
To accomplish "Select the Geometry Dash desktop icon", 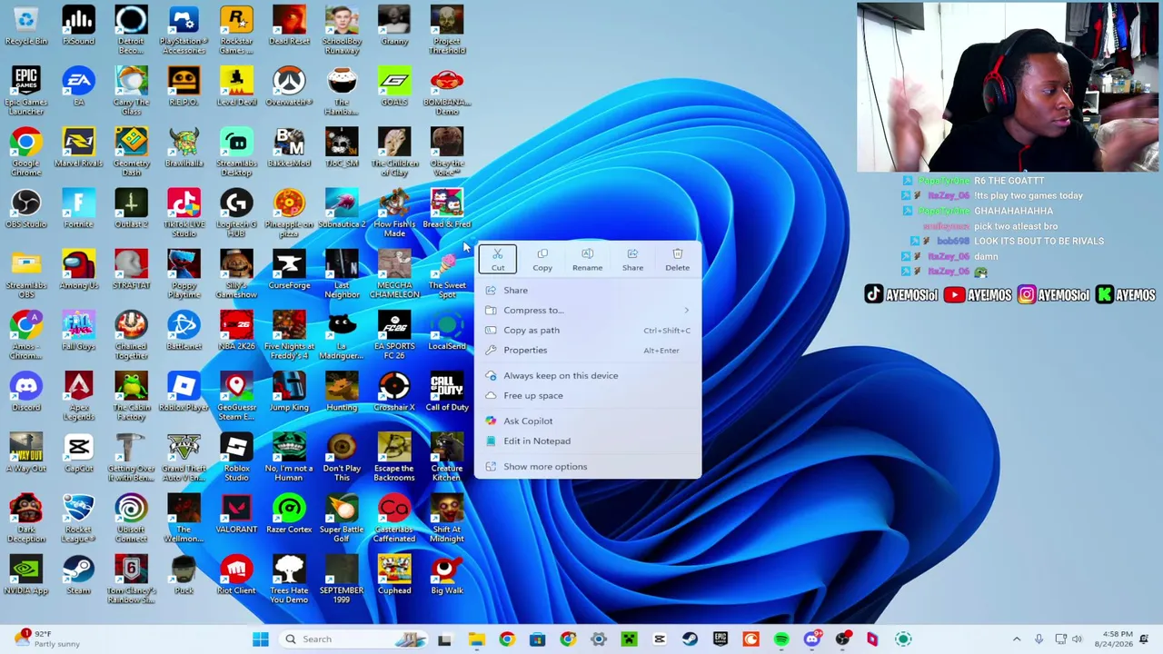I will tap(131, 152).
